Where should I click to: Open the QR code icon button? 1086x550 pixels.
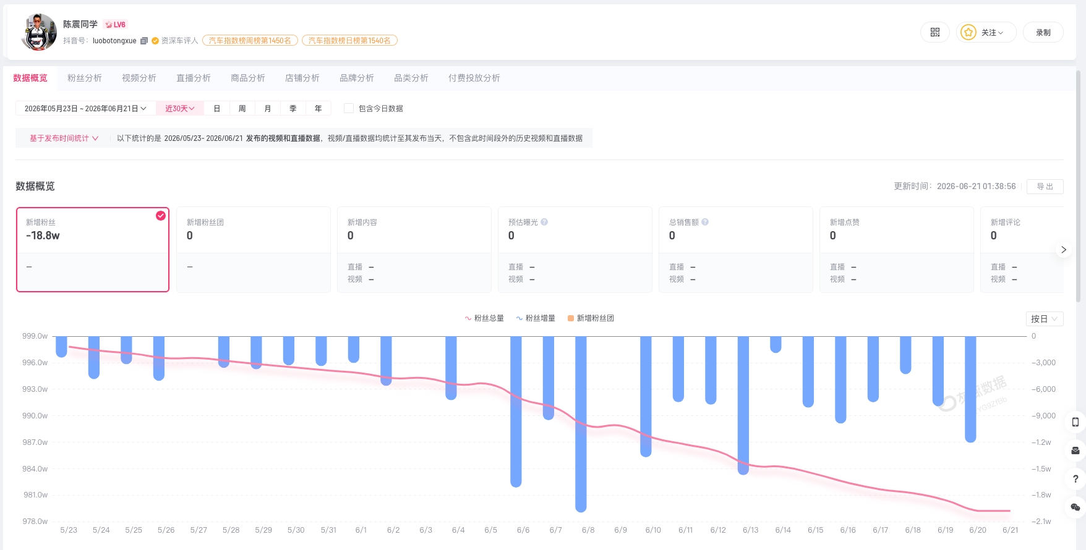(x=934, y=32)
